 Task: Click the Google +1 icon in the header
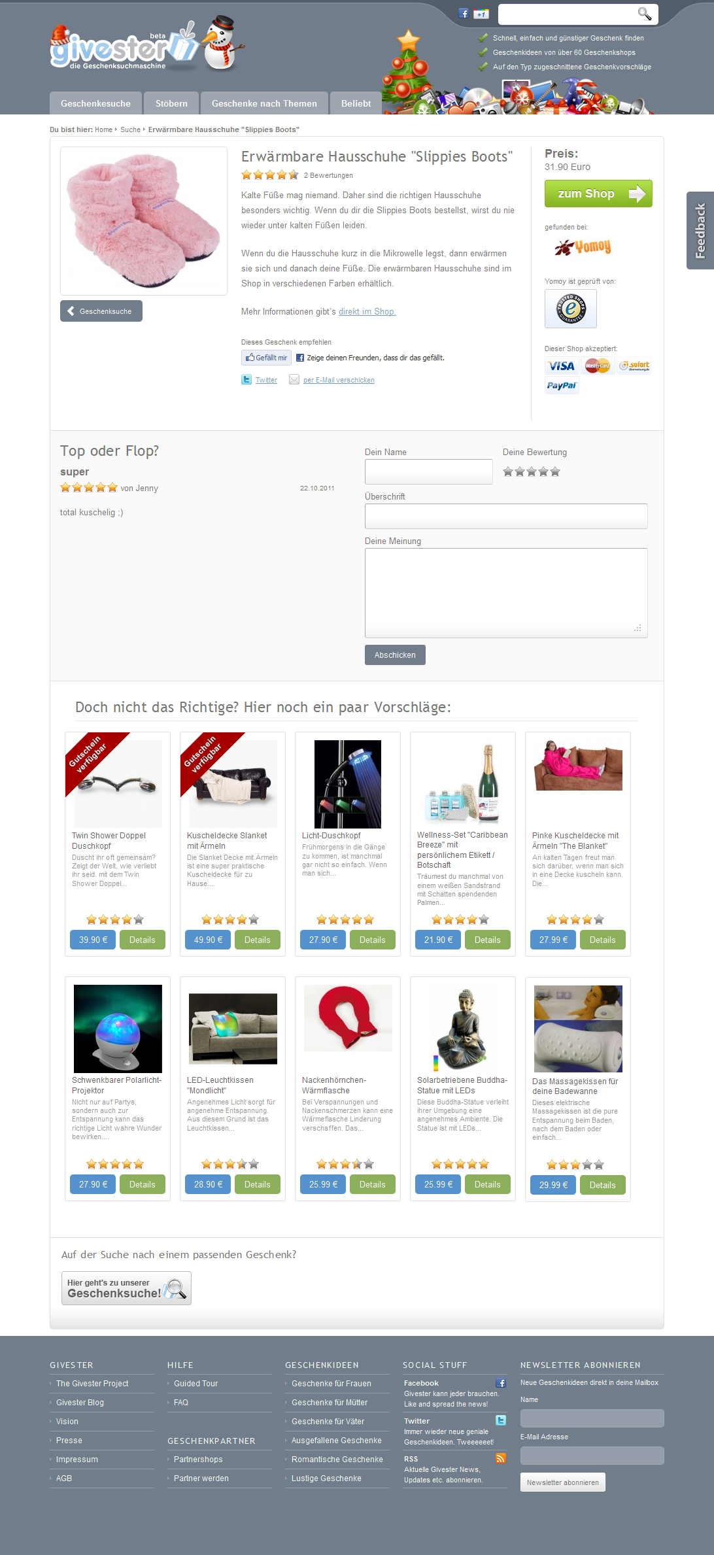click(481, 14)
